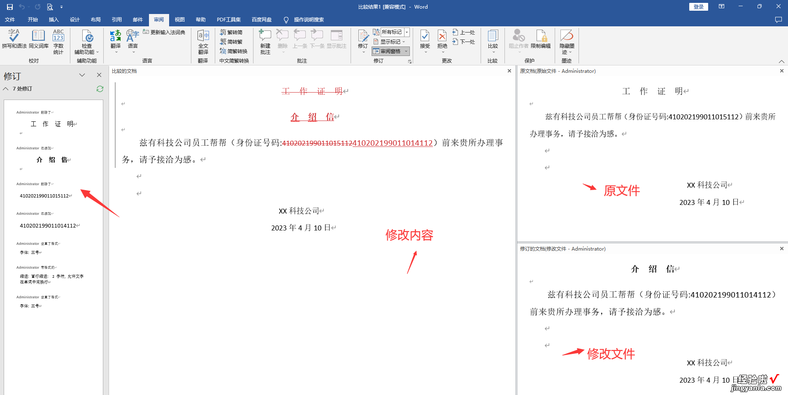This screenshot has height=395, width=788.
Task: Click Full Text Translation (全文翻译)
Action: click(x=203, y=42)
